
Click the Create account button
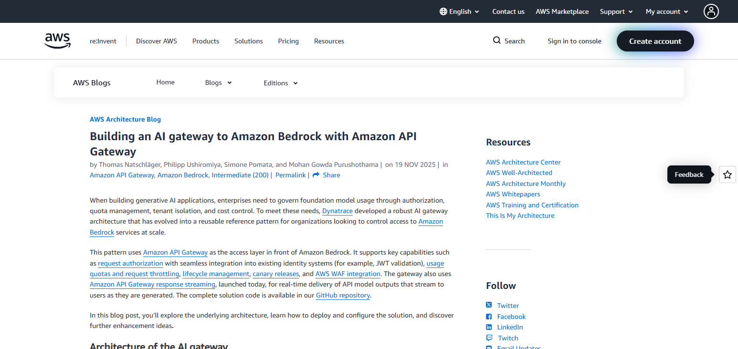[x=655, y=41]
